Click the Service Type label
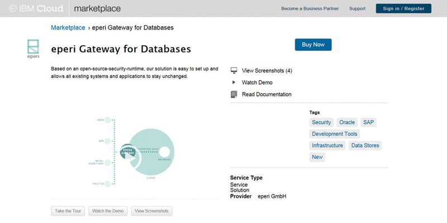Image resolution: width=447 pixels, height=223 pixels. pyautogui.click(x=246, y=178)
